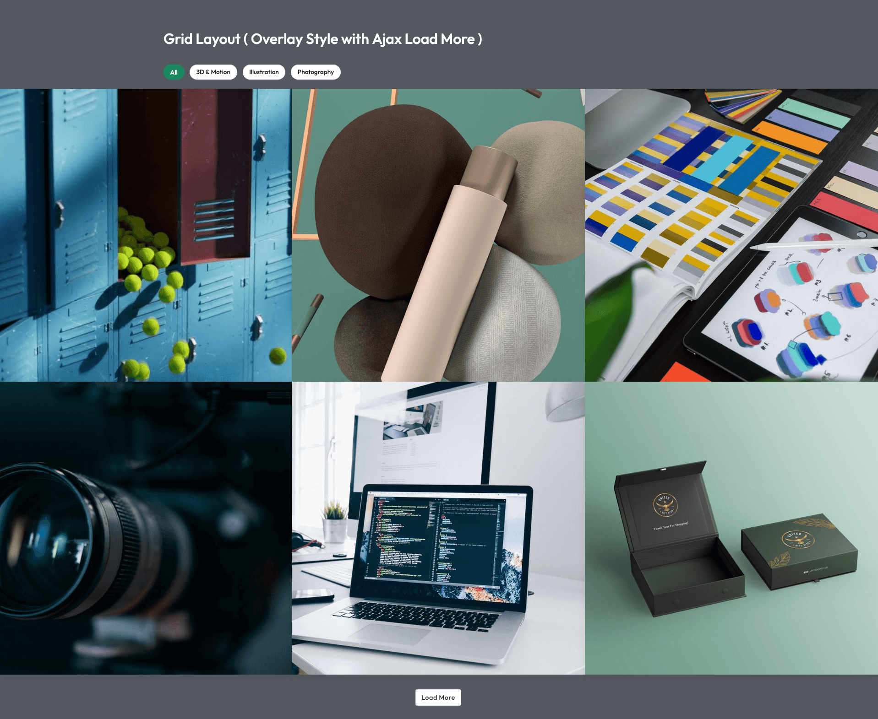Click the white stylus above the tablet
This screenshot has height=719, width=878.
point(813,243)
